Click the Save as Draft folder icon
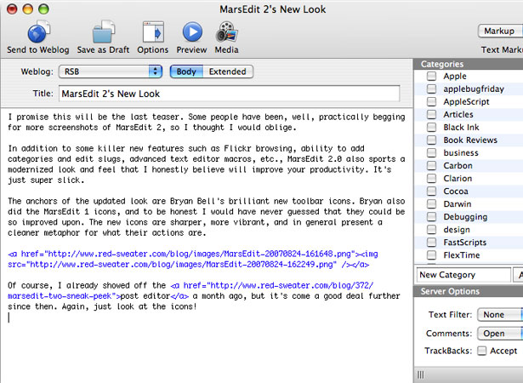Screen dimensions: 523x383 (x=104, y=32)
